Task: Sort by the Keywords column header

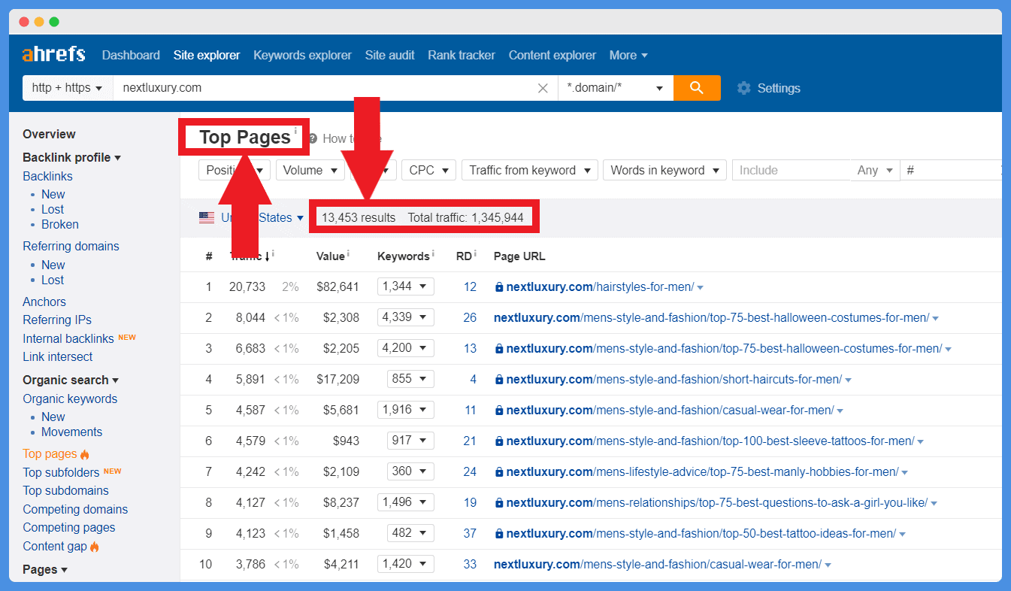Action: (x=404, y=256)
